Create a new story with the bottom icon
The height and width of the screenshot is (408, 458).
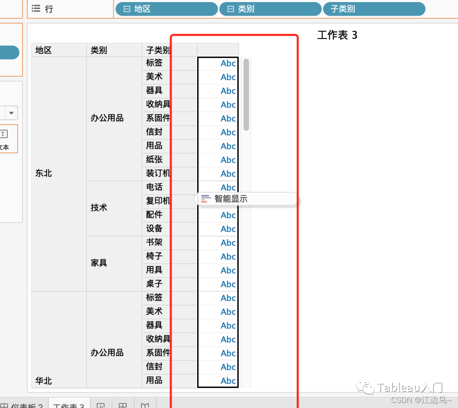point(145,405)
